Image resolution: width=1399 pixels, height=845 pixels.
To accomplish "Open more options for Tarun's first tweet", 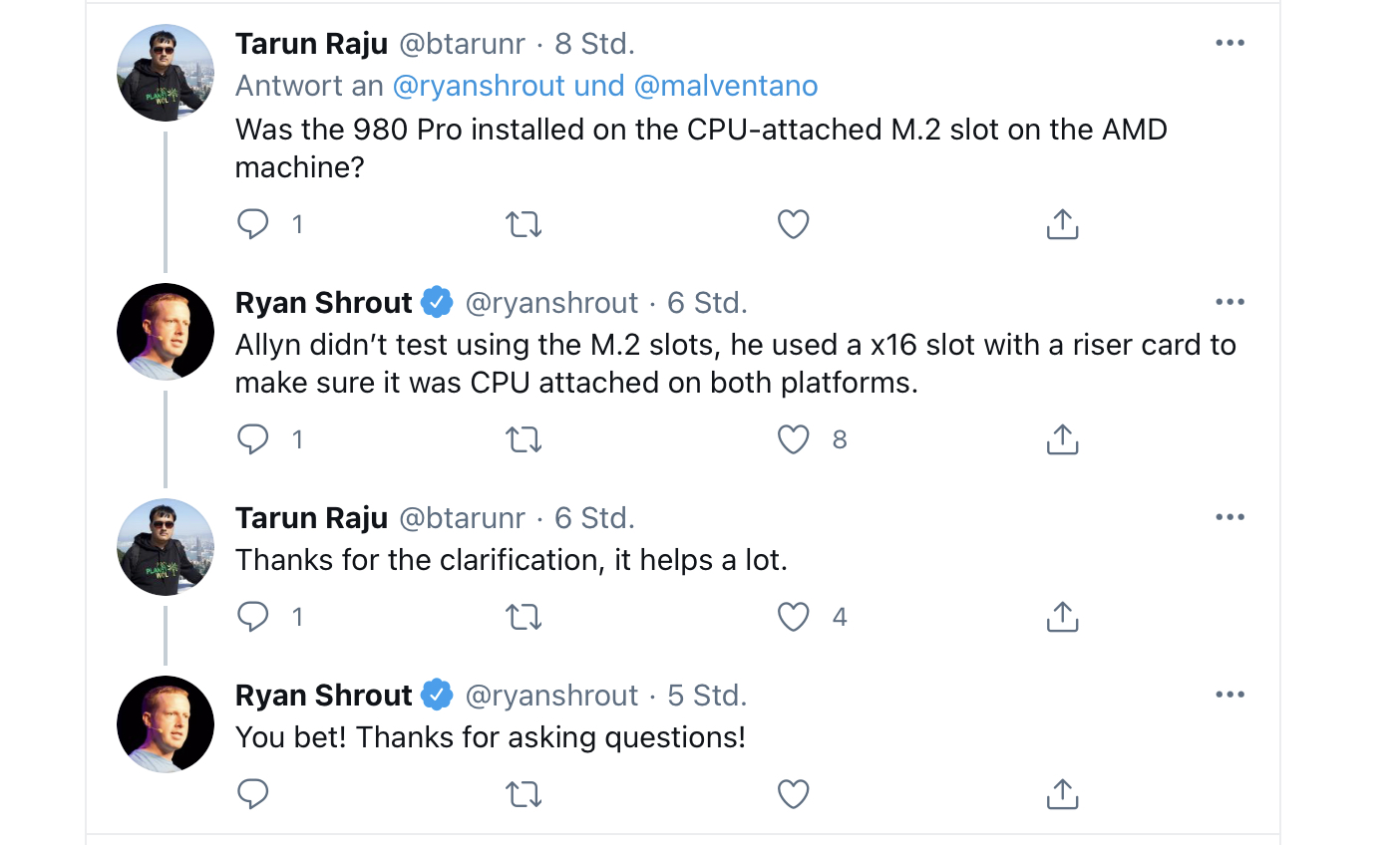I will point(1229,43).
